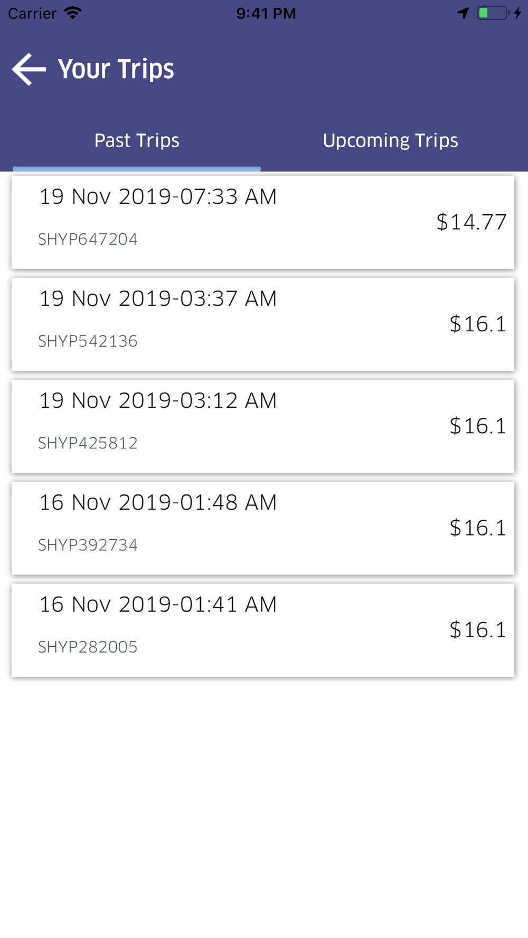Select trip ID SHYP392734
This screenshot has height=938, width=528.
[88, 545]
